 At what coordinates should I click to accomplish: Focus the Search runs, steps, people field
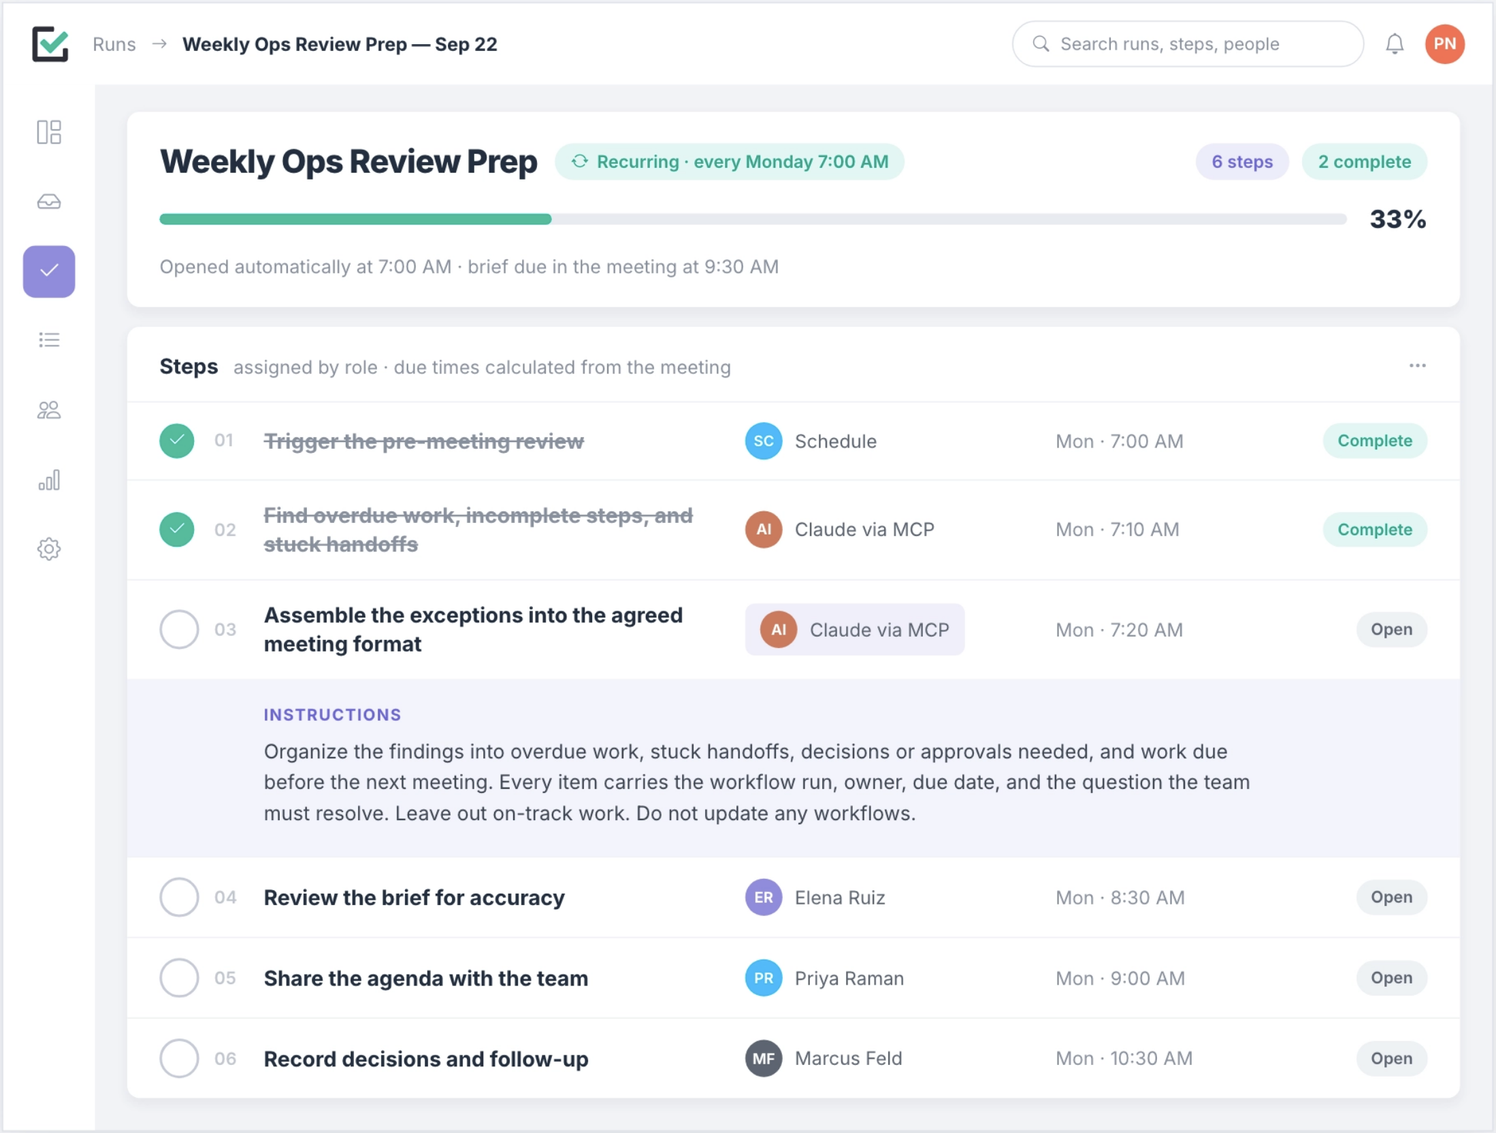[x=1187, y=44]
